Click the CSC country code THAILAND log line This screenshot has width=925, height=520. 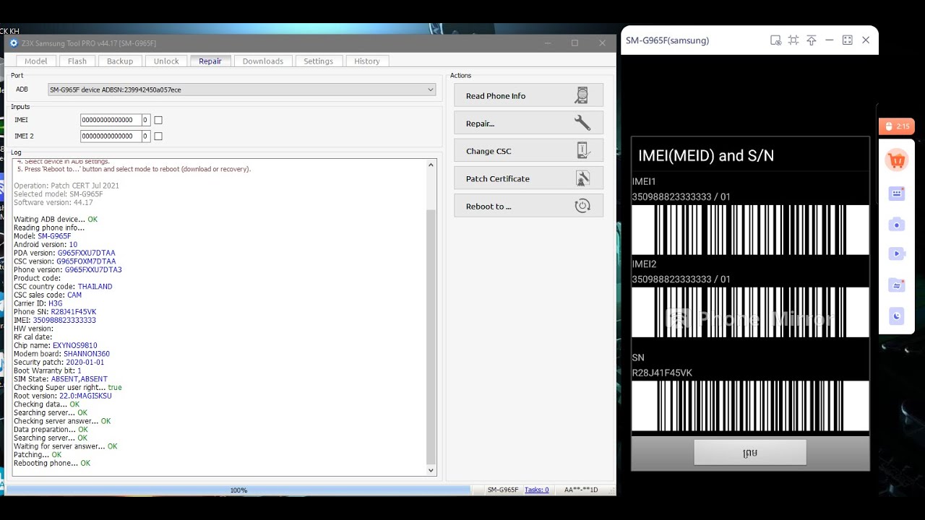(x=63, y=287)
